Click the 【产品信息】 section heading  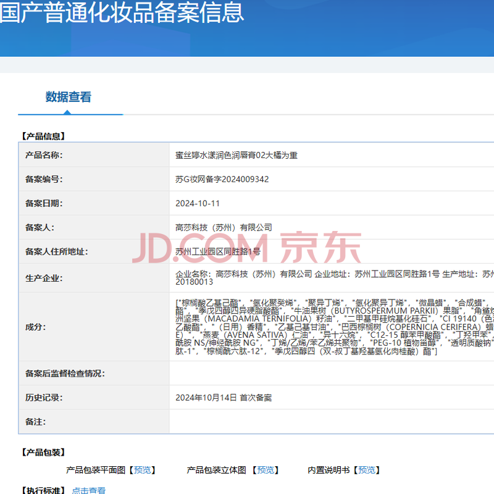(43, 136)
